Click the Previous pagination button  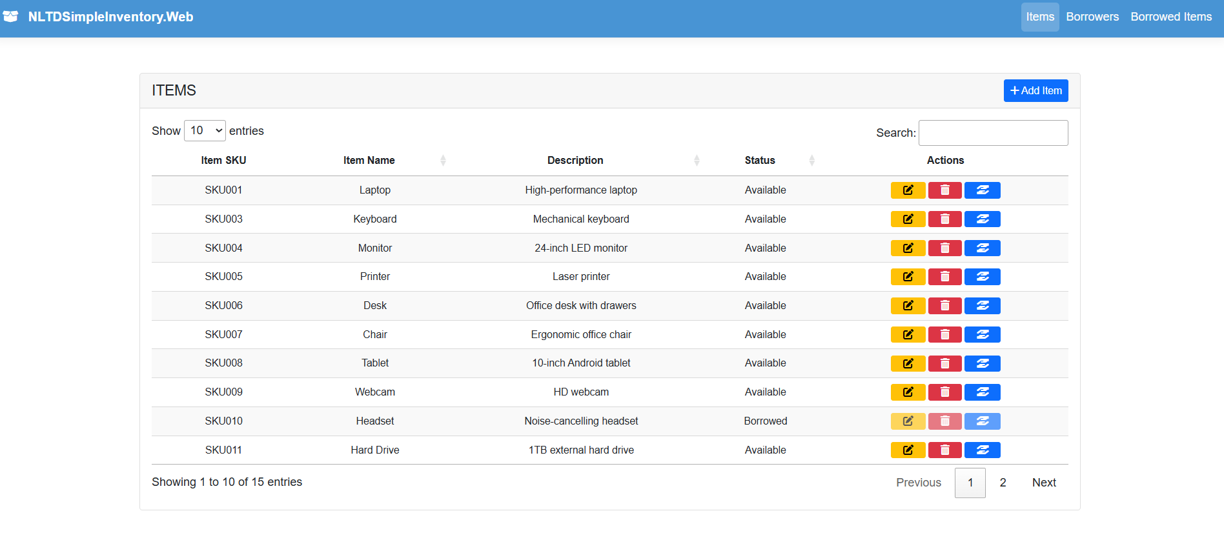pyautogui.click(x=918, y=483)
